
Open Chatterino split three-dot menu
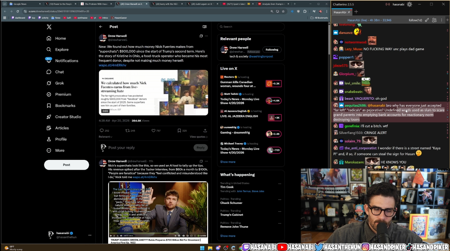tap(441, 20)
